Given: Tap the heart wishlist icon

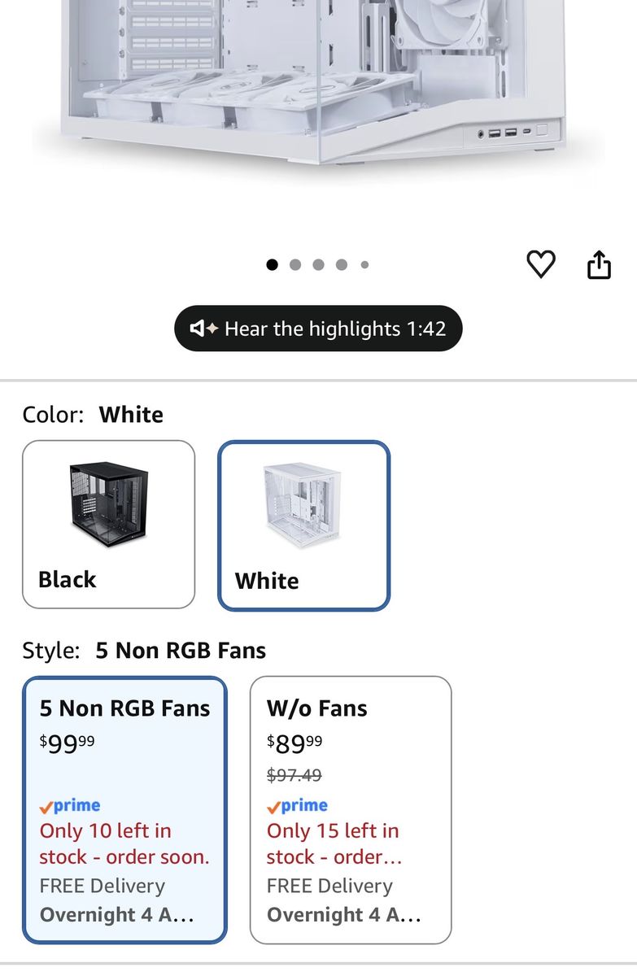Looking at the screenshot, I should click(541, 264).
